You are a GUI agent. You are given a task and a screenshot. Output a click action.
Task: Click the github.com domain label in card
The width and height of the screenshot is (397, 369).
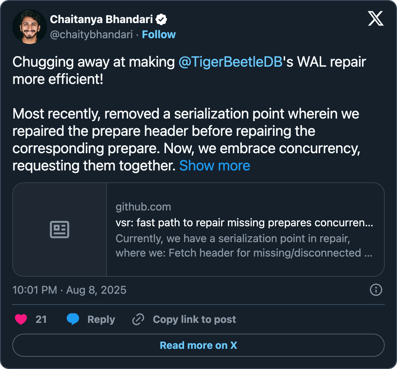(x=143, y=207)
